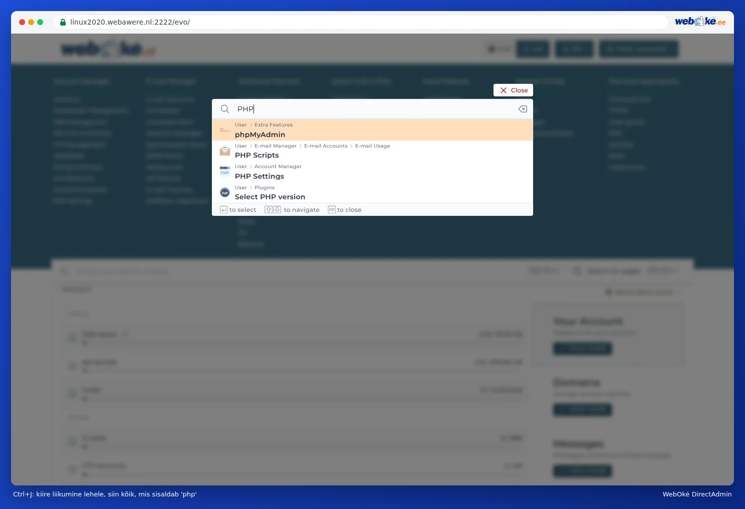This screenshot has height=509, width=745.
Task: Open the PHP Scripts search result
Action: pyautogui.click(x=372, y=151)
